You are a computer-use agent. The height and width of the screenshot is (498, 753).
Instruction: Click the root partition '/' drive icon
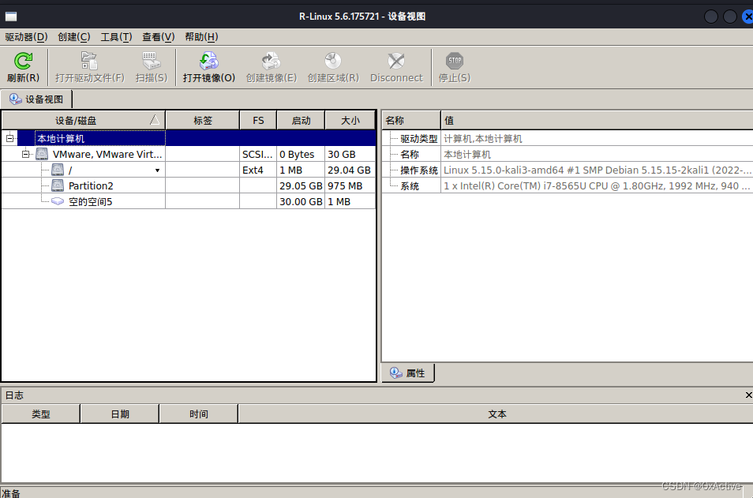pyautogui.click(x=58, y=170)
